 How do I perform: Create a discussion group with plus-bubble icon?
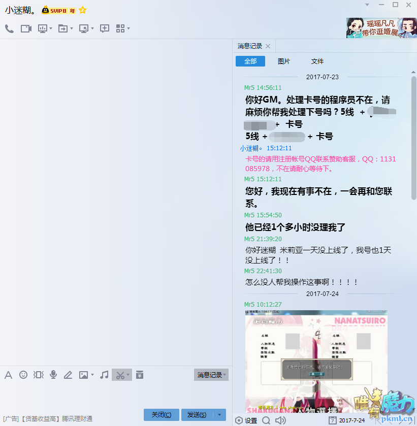(105, 28)
